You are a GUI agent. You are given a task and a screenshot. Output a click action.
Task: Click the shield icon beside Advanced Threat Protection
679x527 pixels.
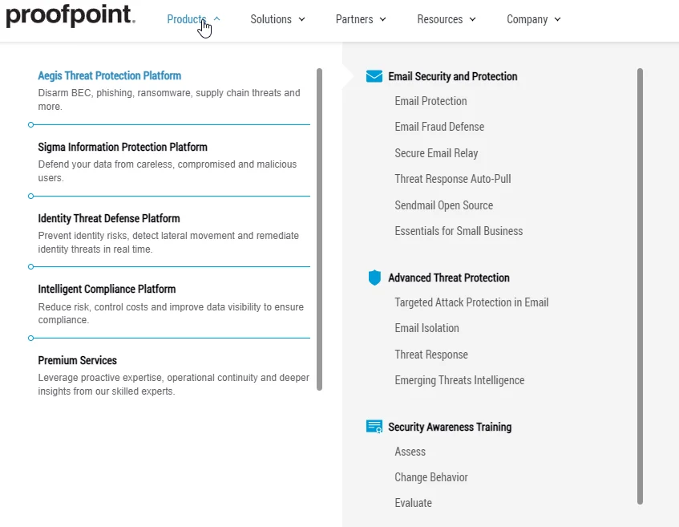[374, 278]
